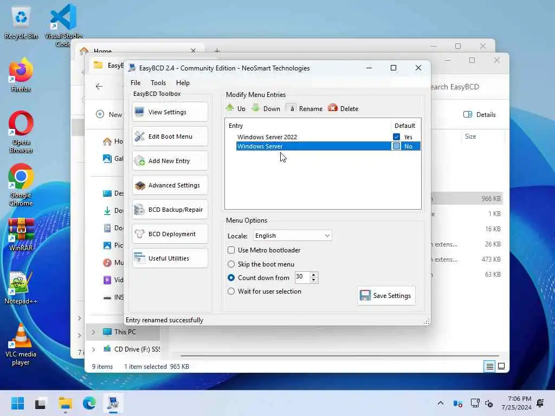Click the countdown seconds input field
Screen dimensions: 555x416
(302, 277)
